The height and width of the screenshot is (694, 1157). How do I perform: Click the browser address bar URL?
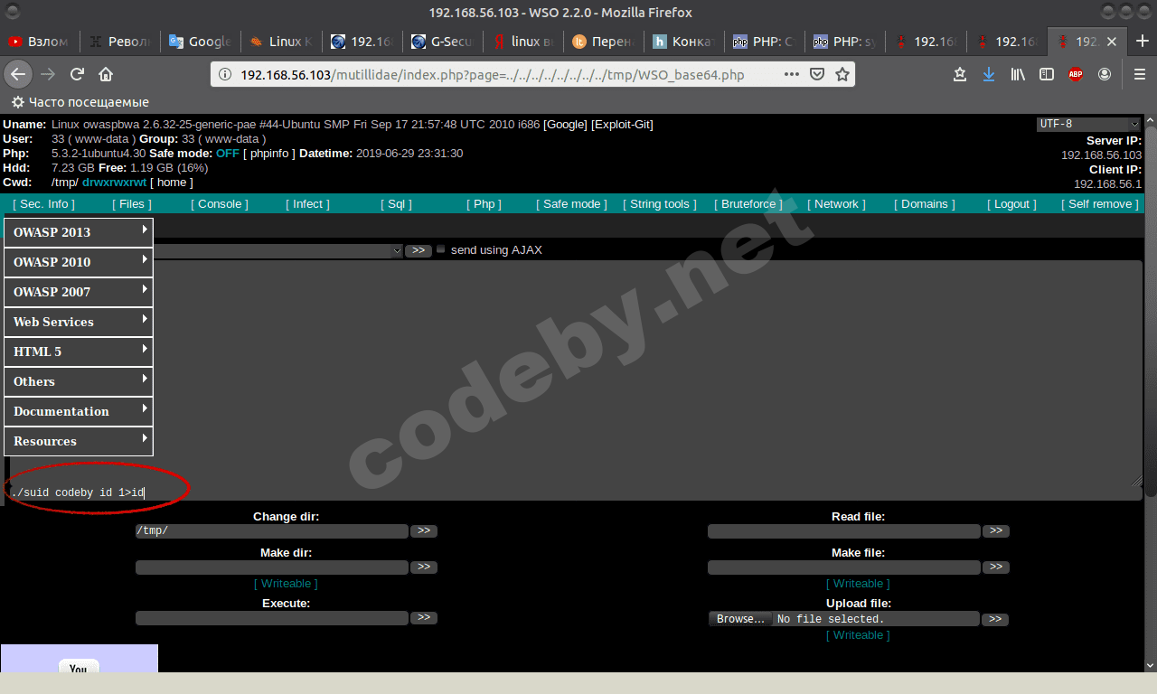click(493, 74)
